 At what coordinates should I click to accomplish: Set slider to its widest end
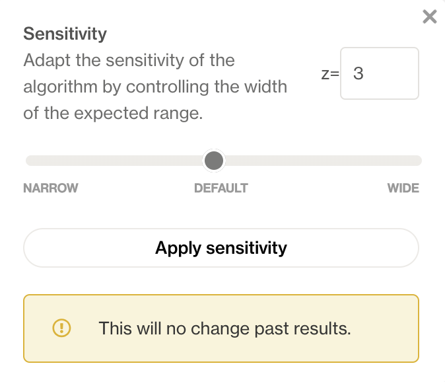[419, 161]
